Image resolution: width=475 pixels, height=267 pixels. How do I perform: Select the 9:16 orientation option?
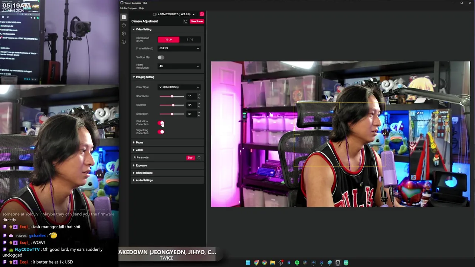pyautogui.click(x=190, y=39)
